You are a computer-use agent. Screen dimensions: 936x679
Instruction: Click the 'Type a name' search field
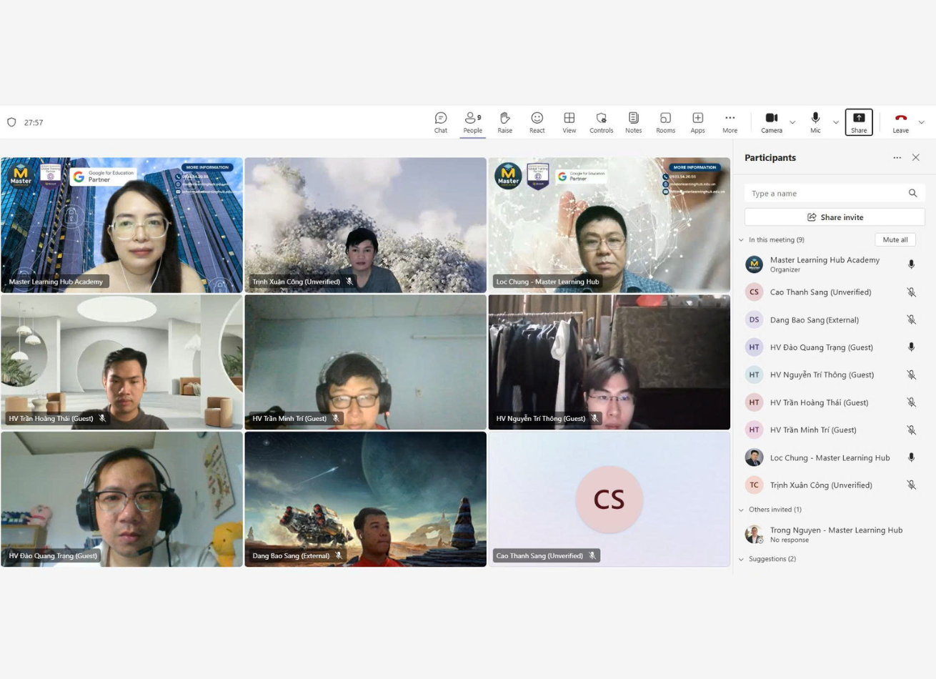coord(825,194)
